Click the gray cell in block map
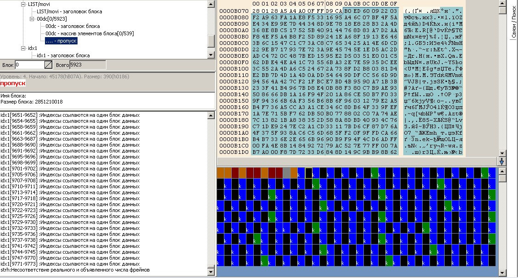The height and width of the screenshot is (278, 518). tap(287, 173)
